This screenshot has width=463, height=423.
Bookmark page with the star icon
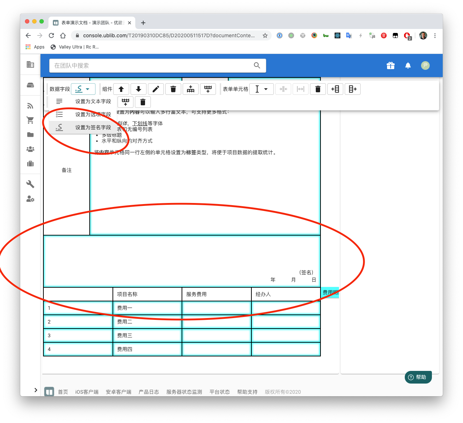[265, 35]
